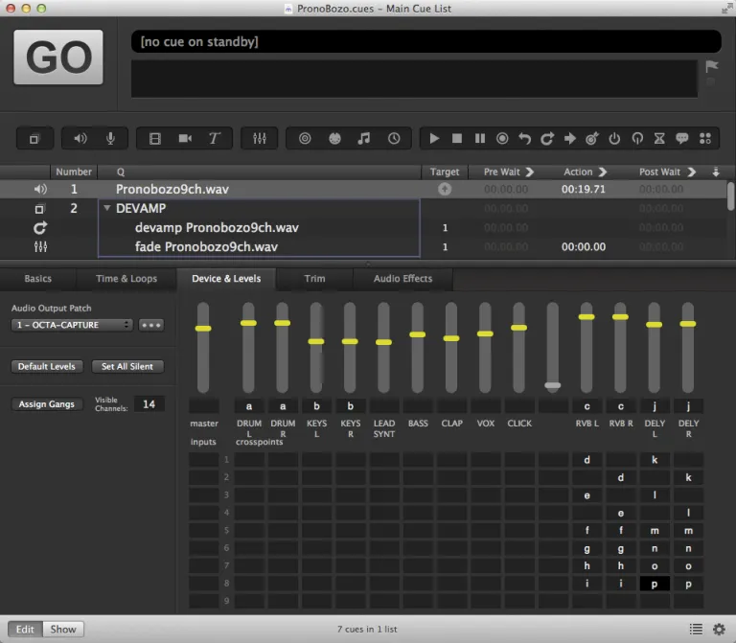Add a Wait hourglass cue
Image resolution: width=736 pixels, height=643 pixels.
click(x=660, y=139)
